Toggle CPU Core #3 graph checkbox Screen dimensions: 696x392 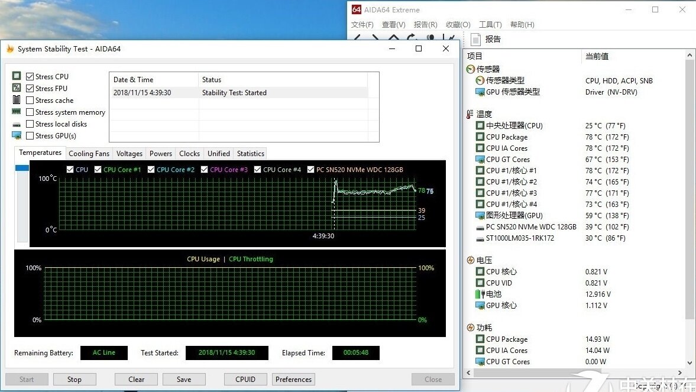pyautogui.click(x=204, y=170)
